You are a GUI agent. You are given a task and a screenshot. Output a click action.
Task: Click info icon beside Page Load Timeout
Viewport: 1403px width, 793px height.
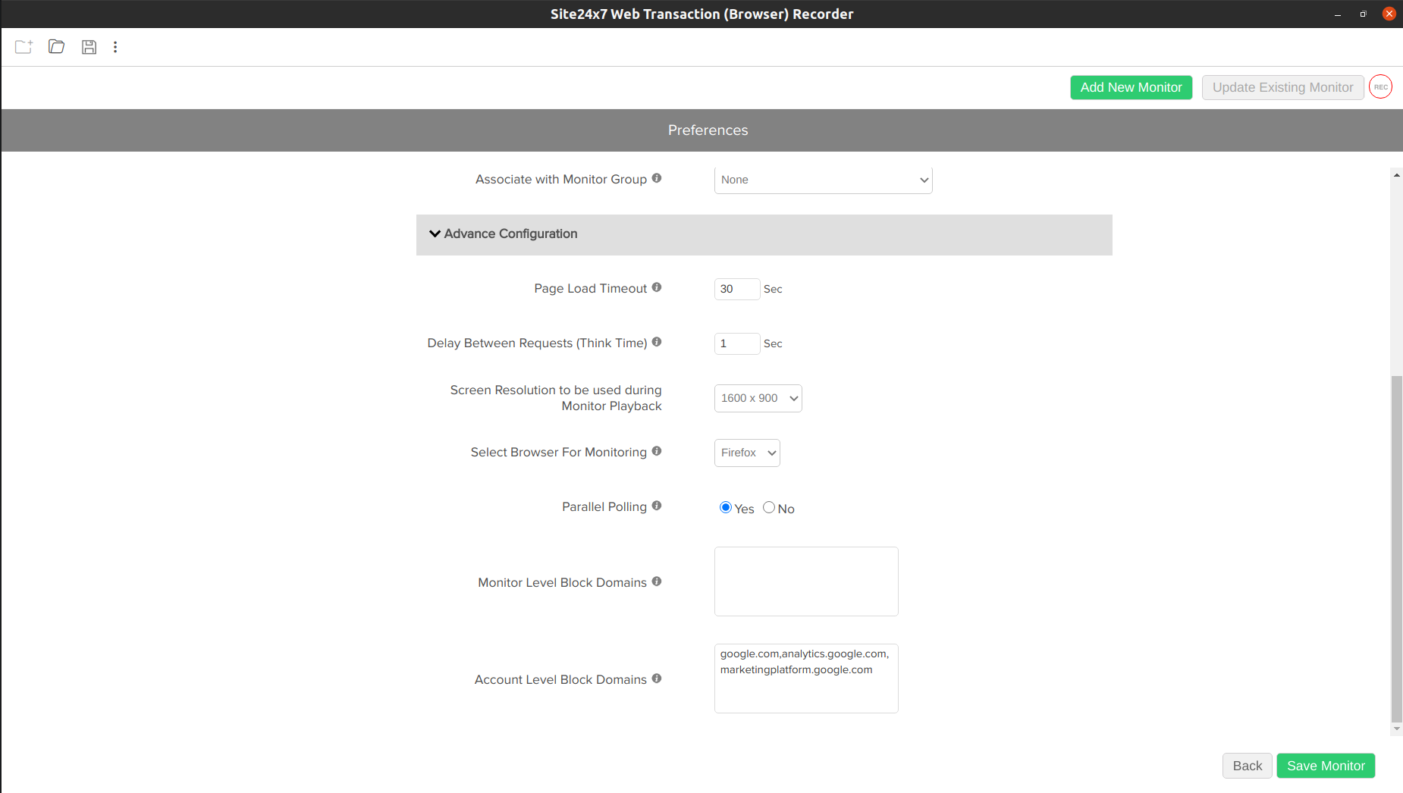[657, 287]
